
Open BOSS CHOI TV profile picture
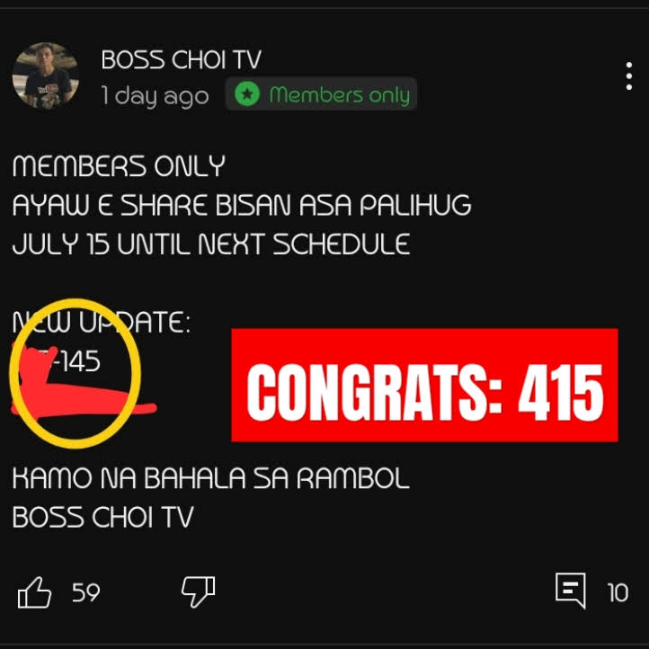coord(46,75)
